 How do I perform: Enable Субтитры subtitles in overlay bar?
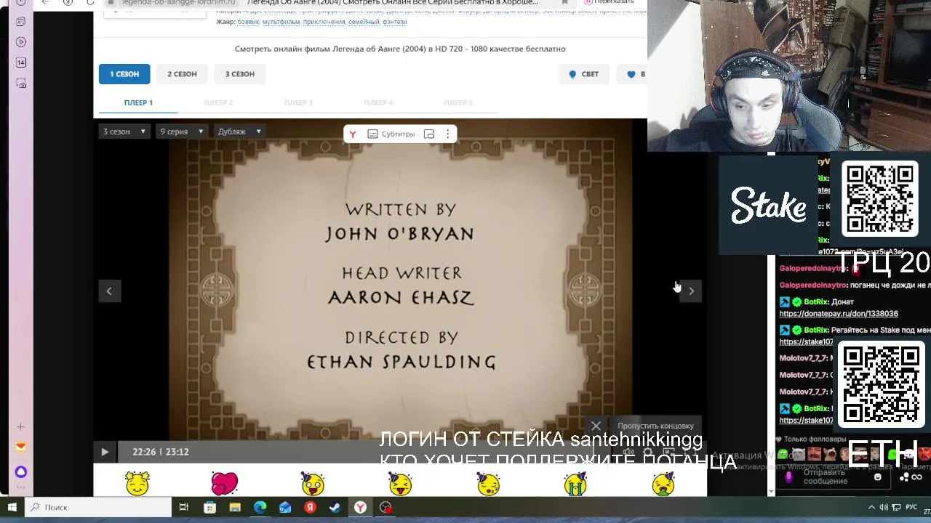[x=391, y=134]
